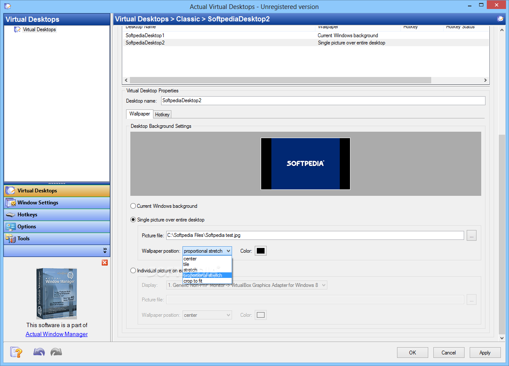Open the Tools sidebar section
The width and height of the screenshot is (509, 366).
(57, 239)
